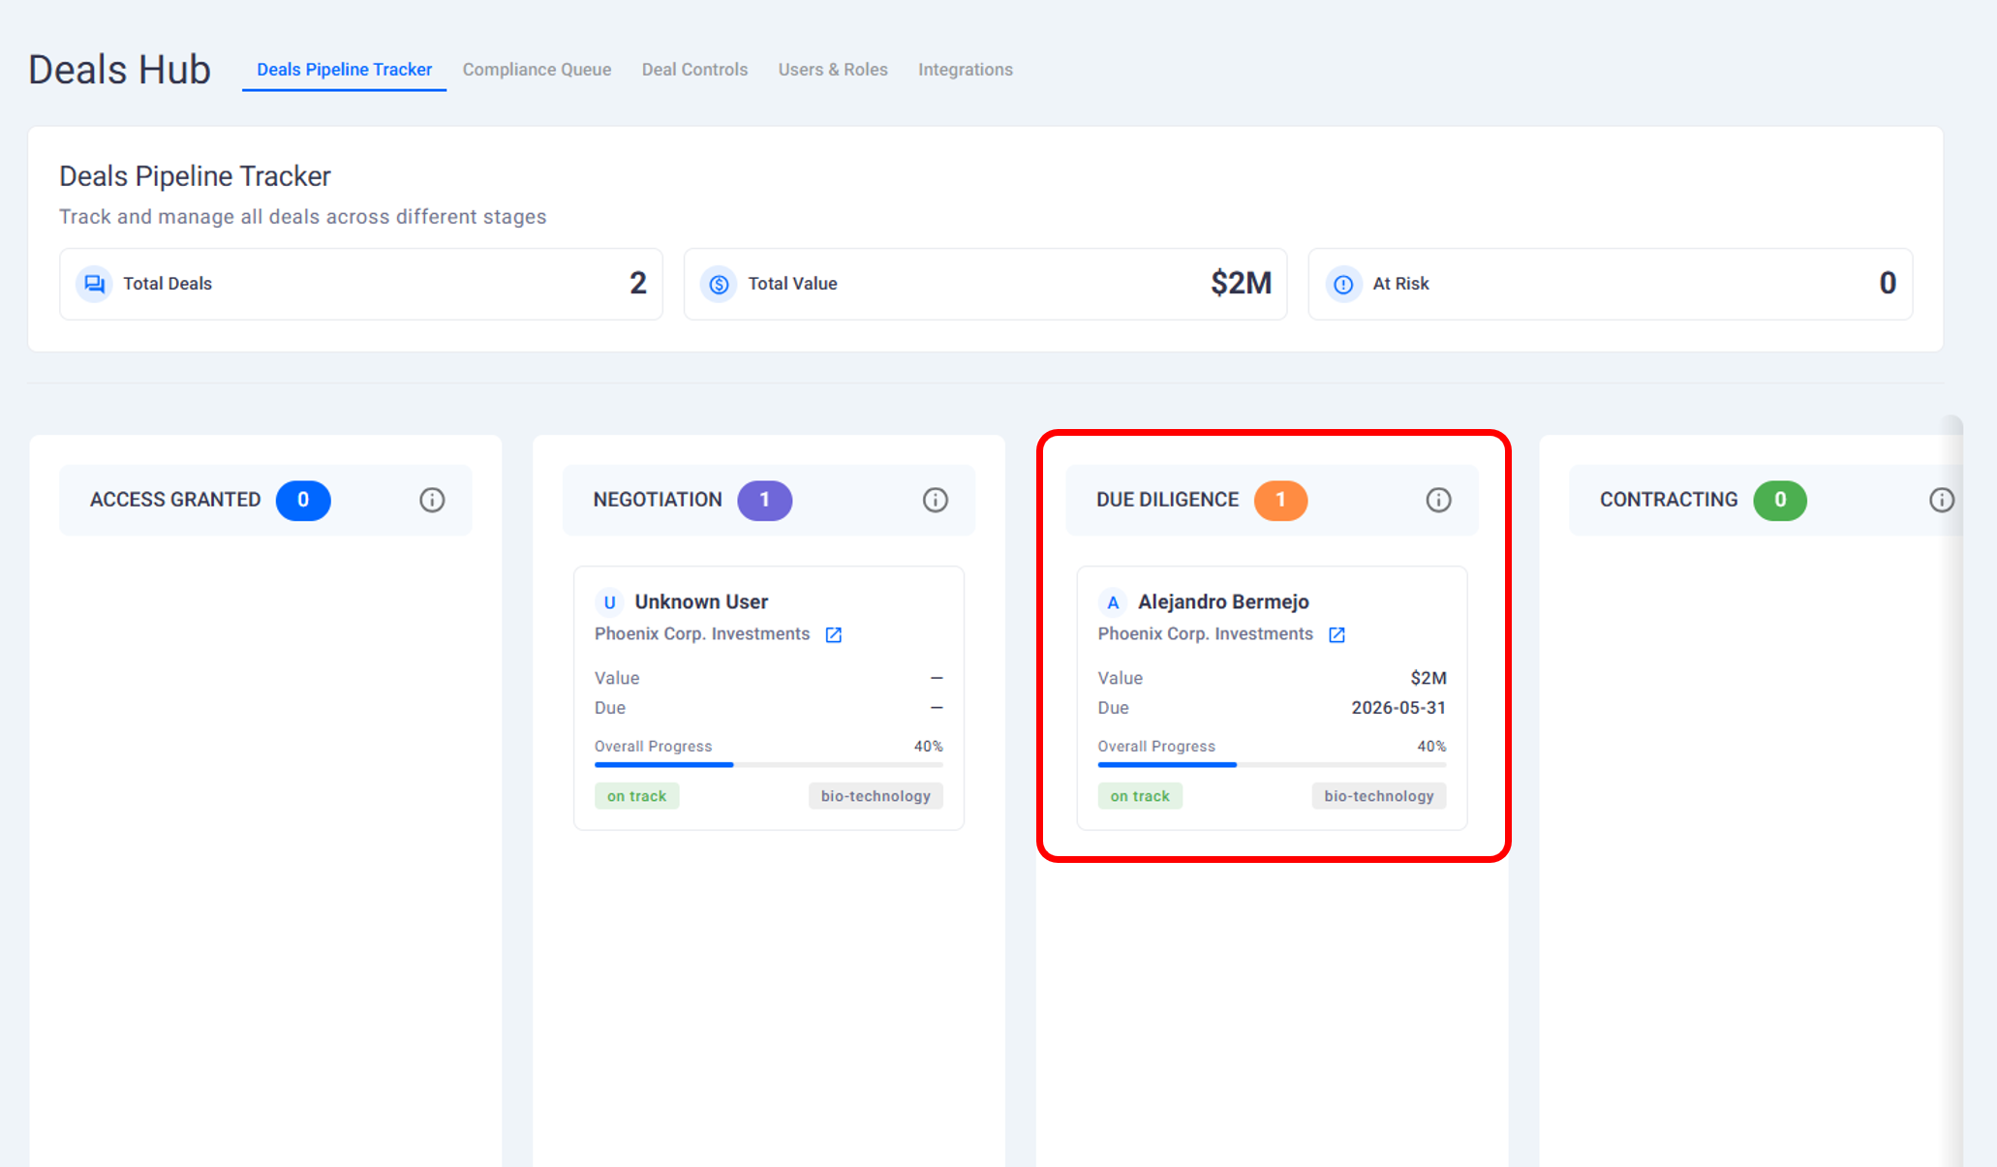
Task: Click the on track tag on Alejandro's card
Action: (1139, 796)
